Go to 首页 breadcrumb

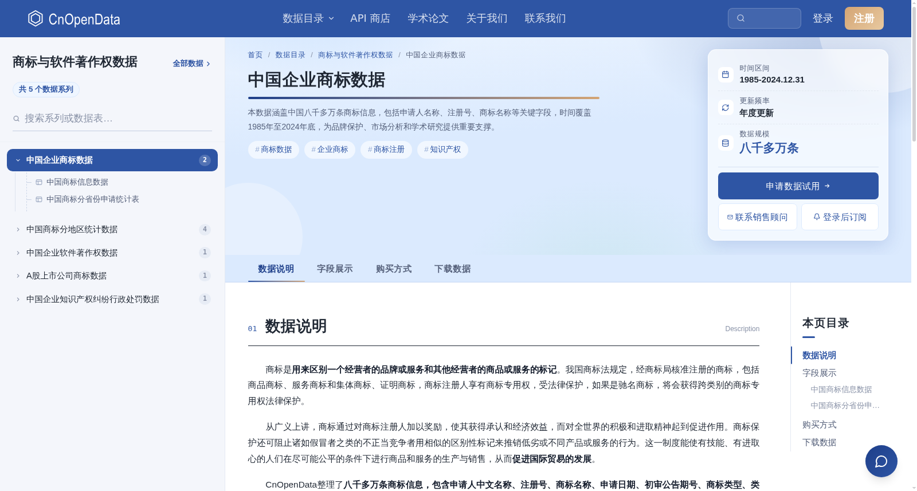coord(255,55)
